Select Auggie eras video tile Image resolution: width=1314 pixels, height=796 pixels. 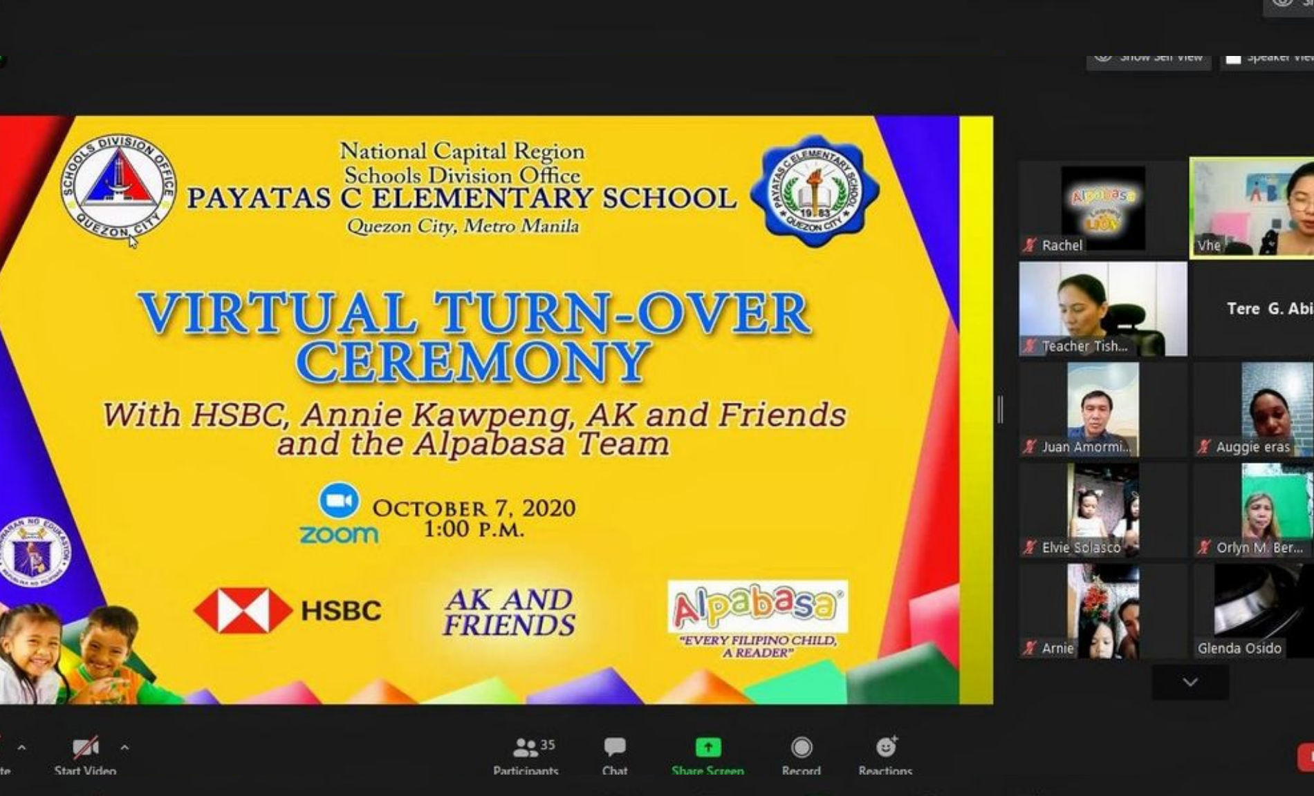click(x=1253, y=409)
